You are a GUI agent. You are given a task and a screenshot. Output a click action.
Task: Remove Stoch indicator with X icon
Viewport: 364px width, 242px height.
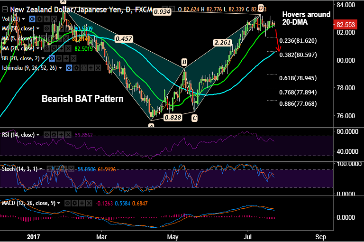coord(71,169)
